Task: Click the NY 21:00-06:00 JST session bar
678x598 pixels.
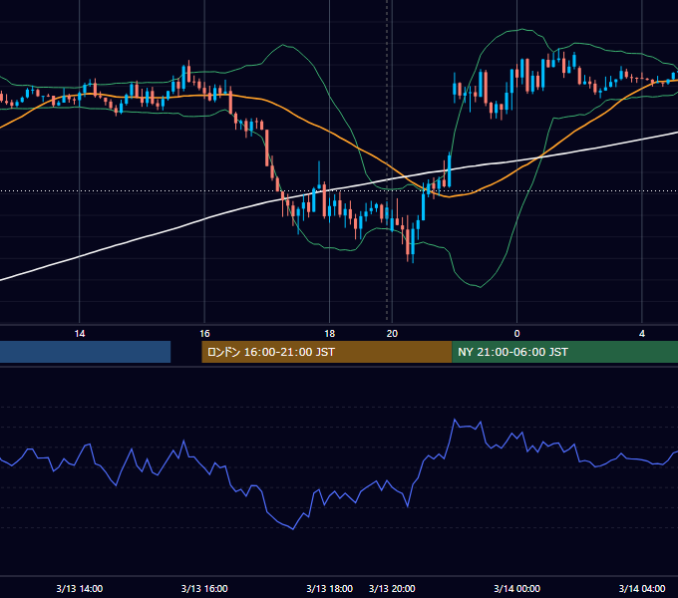Action: coord(564,352)
